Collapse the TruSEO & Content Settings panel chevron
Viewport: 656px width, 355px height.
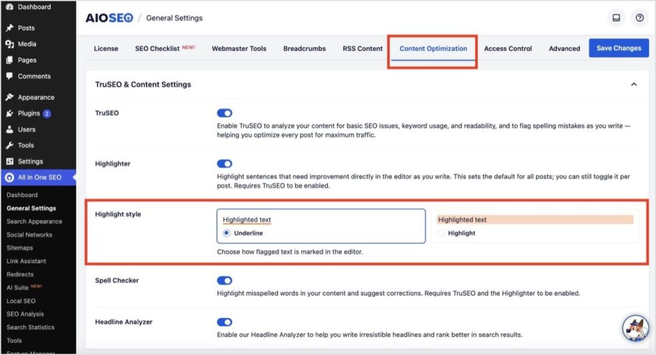click(x=634, y=85)
